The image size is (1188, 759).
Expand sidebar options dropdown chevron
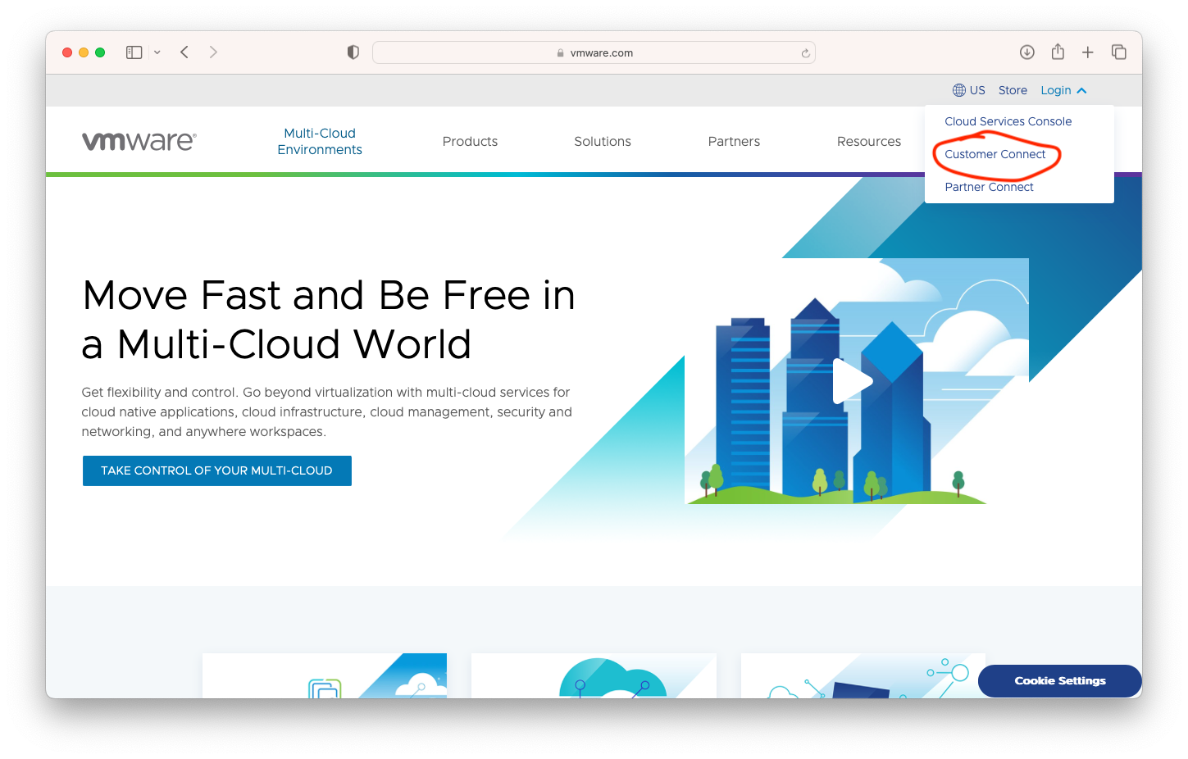[157, 52]
